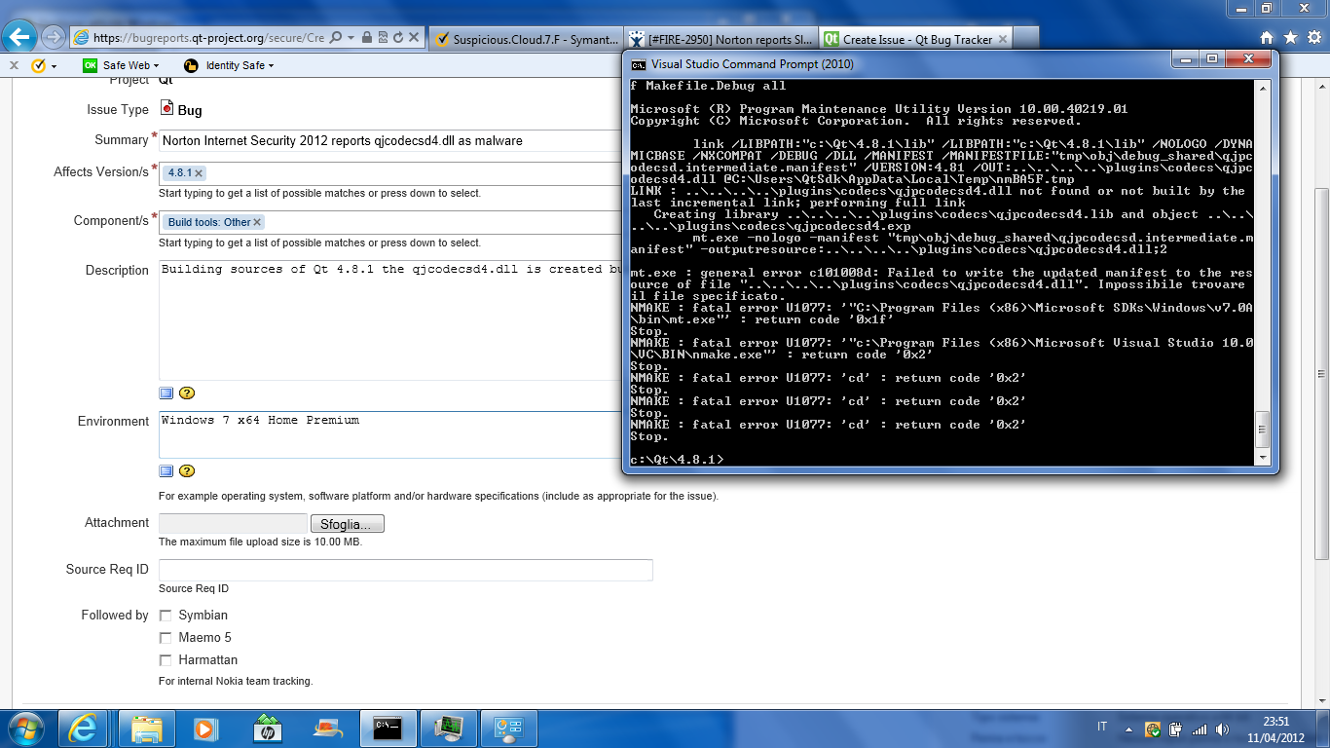This screenshot has height=748, width=1330.
Task: Open Internet Explorer from the taskbar
Action: pyautogui.click(x=83, y=729)
